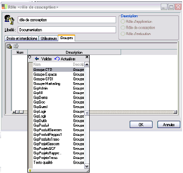This screenshot has height=173, width=183.
Task: Minimize the Rôle window
Action: tap(164, 7)
